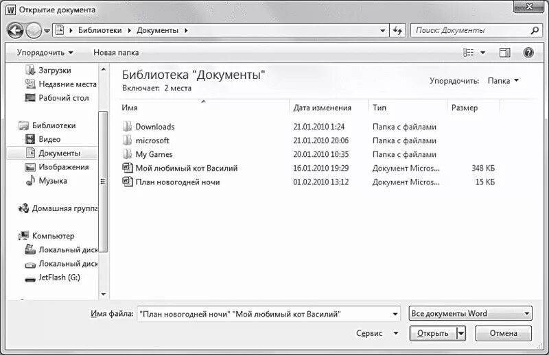Select Домашняя группа in the sidebar

coord(58,208)
